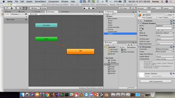Select the Hand tool in toolbar

click(x=7, y=8)
